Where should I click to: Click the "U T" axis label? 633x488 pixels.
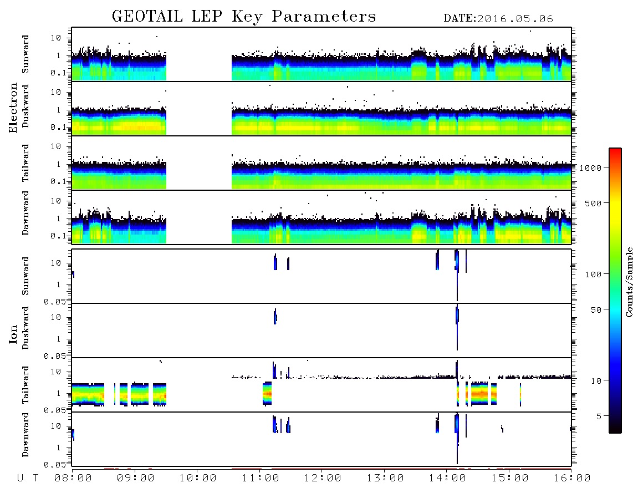click(x=28, y=479)
